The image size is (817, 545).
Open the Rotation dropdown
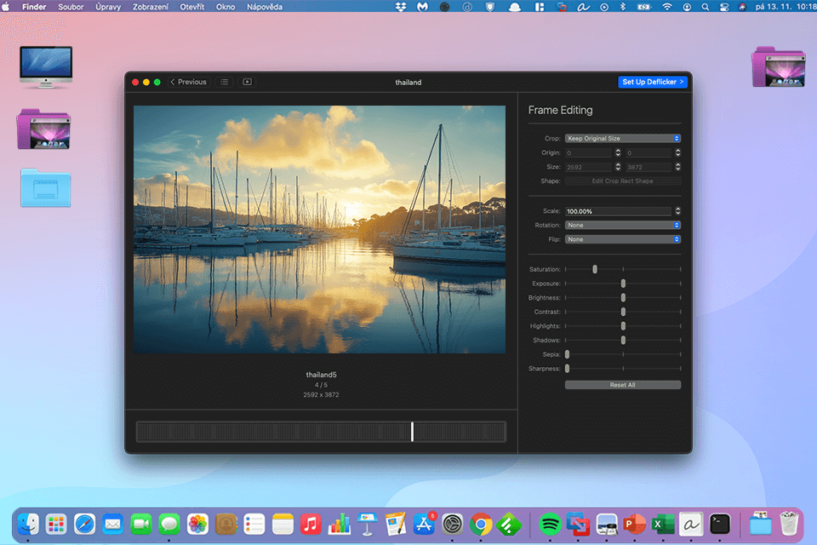pos(623,226)
